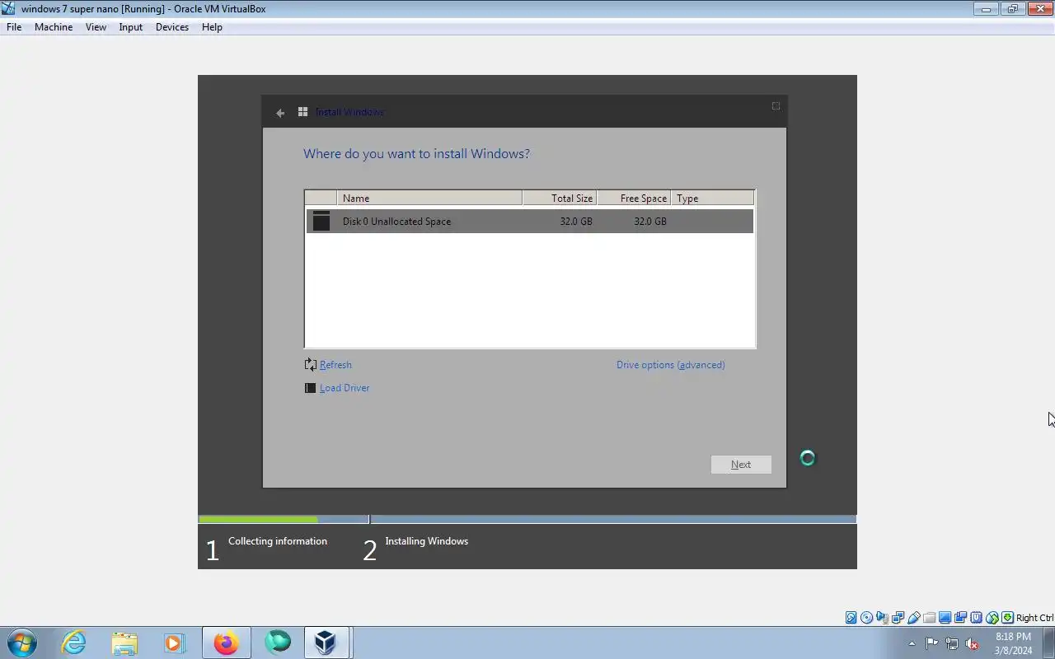Click the 32.0 GB Total Size value
1055x659 pixels.
coord(576,222)
